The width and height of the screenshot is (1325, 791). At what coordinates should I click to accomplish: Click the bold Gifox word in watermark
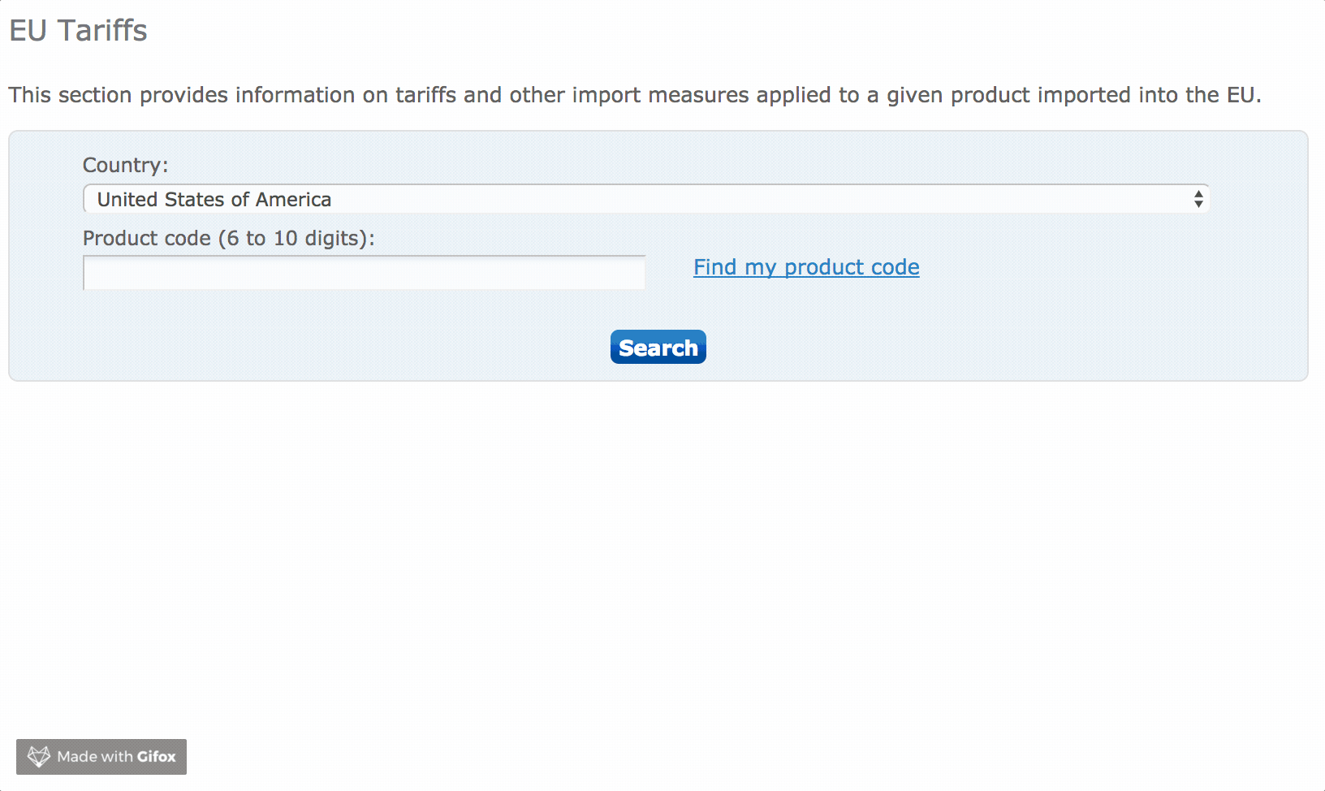[156, 757]
